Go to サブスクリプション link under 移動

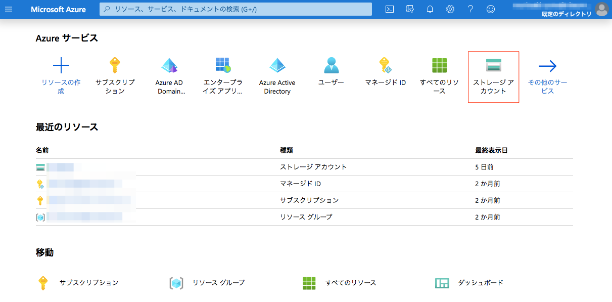(89, 283)
